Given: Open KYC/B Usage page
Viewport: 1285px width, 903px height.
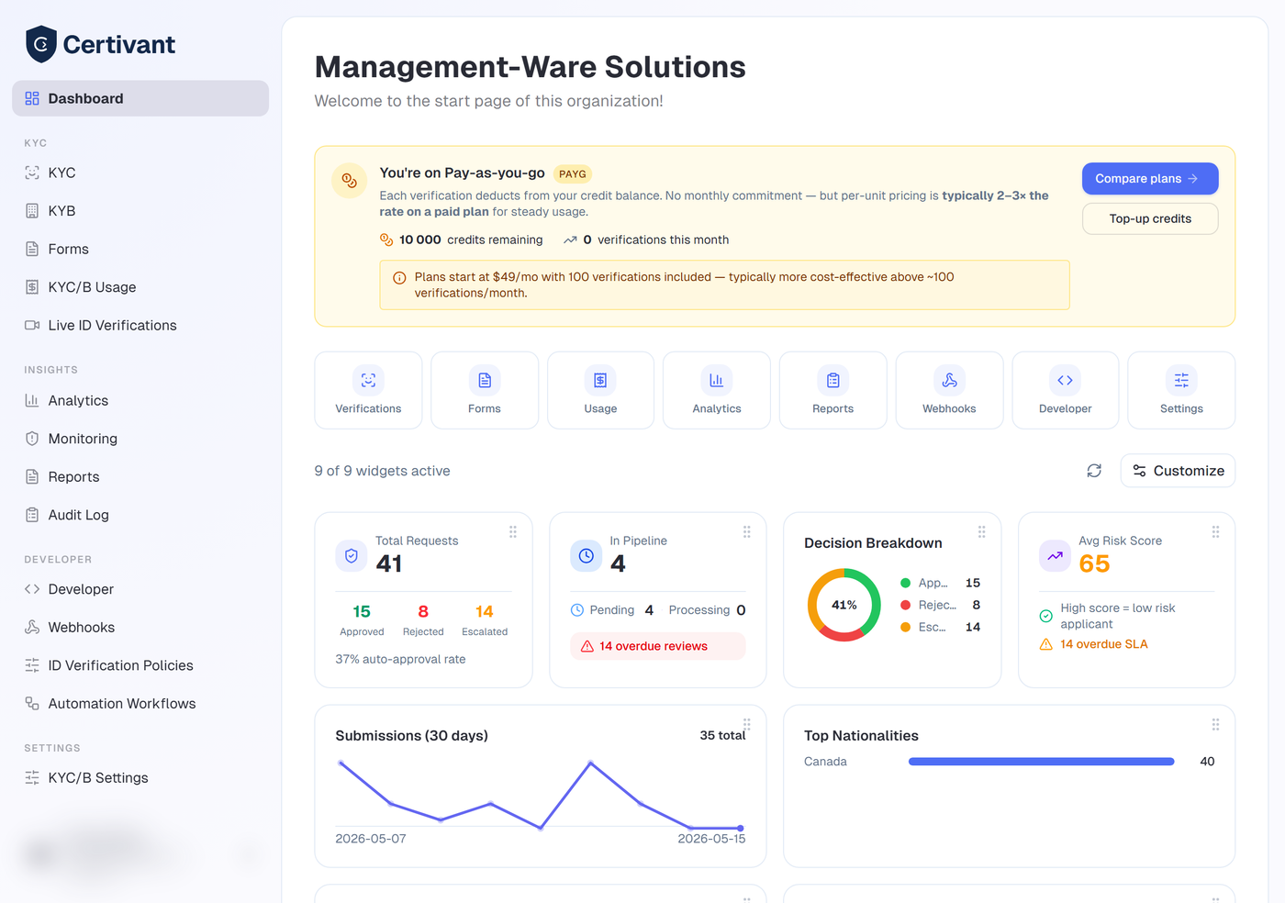Looking at the screenshot, I should (140, 287).
